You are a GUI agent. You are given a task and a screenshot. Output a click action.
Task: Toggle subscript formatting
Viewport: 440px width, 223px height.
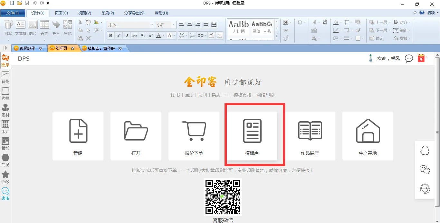click(143, 36)
